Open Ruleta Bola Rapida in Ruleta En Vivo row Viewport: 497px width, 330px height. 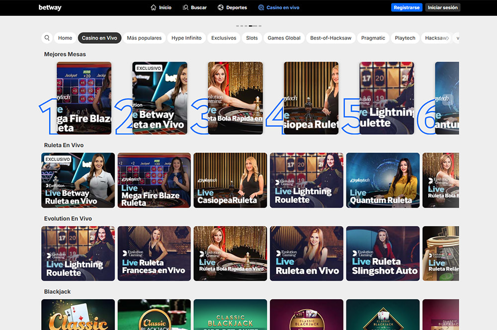[440, 180]
